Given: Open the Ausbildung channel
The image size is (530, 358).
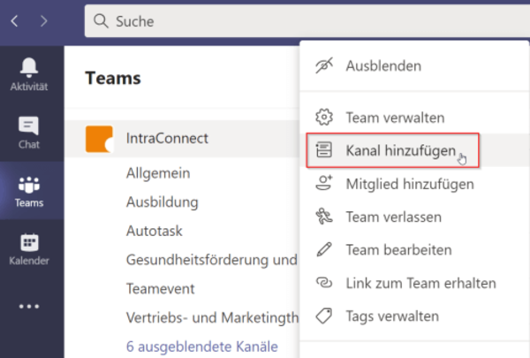Looking at the screenshot, I should (163, 202).
